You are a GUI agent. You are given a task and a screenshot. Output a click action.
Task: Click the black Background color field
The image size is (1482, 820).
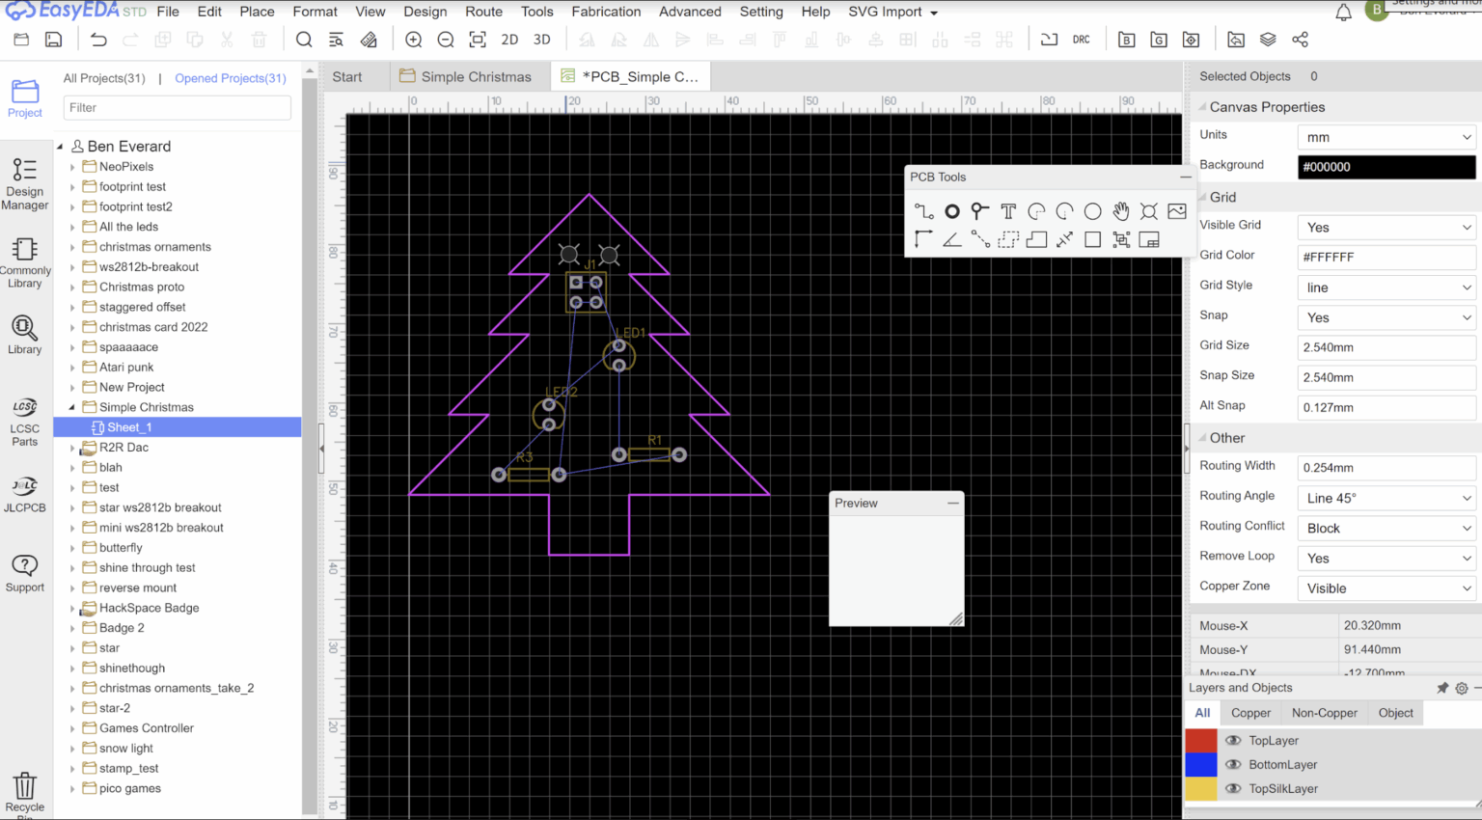pos(1386,167)
